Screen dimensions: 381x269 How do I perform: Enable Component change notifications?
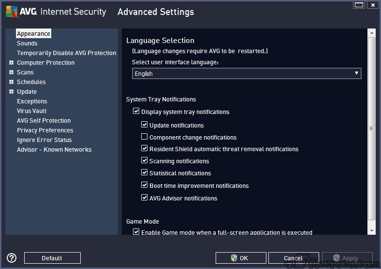pyautogui.click(x=145, y=137)
